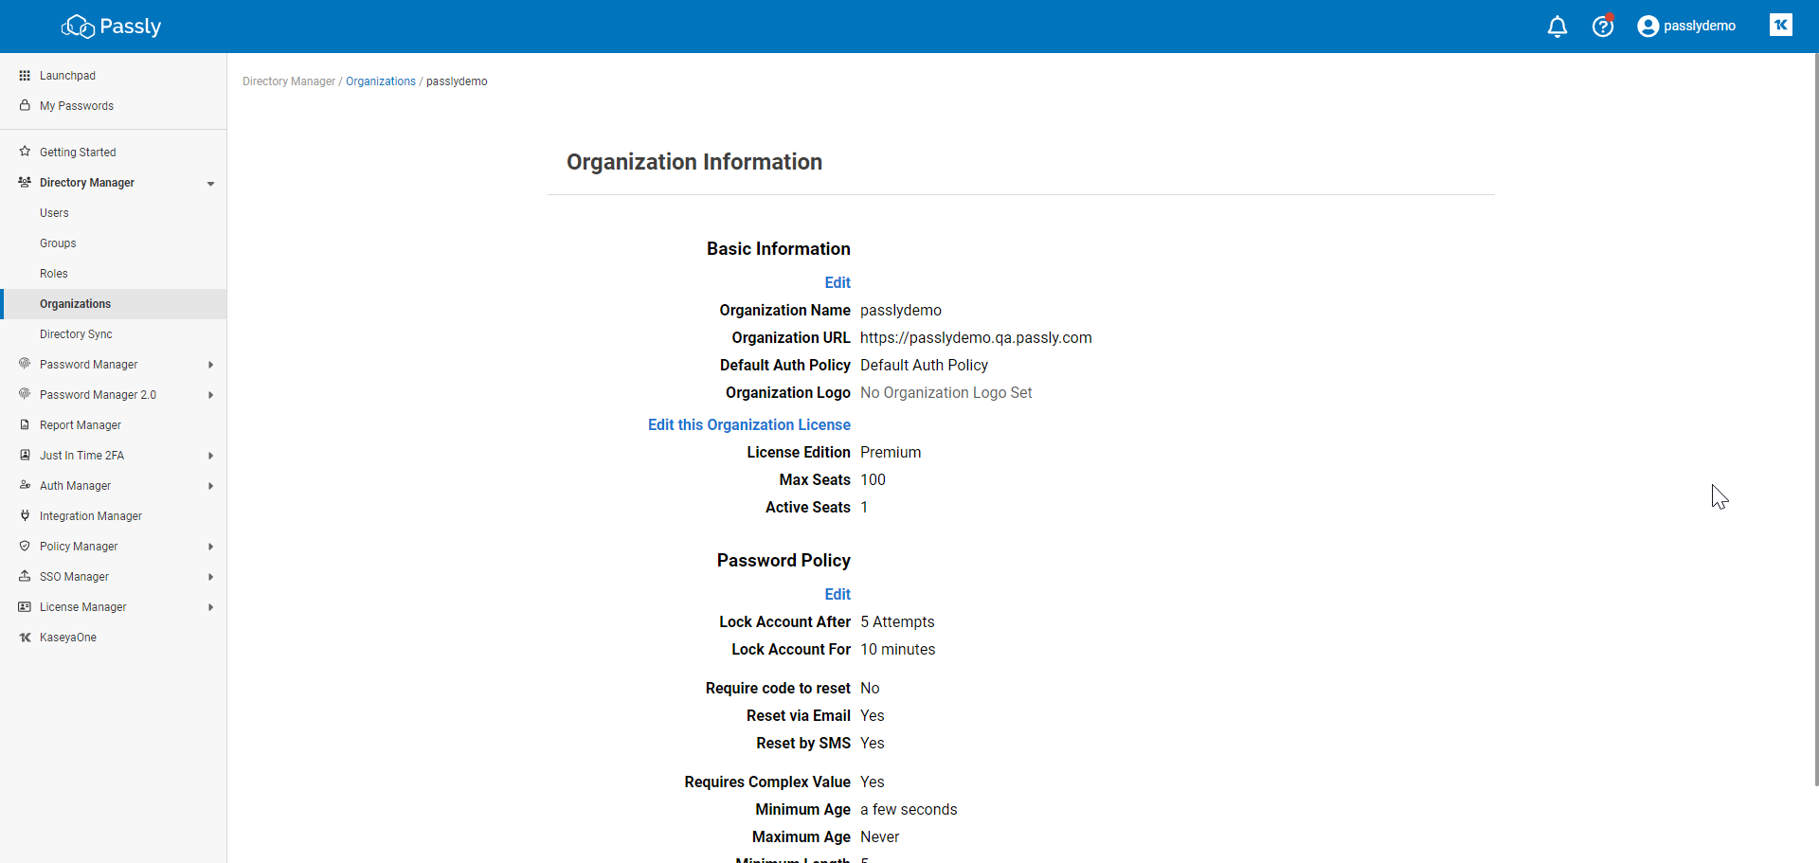Viewport: 1819px width, 863px height.
Task: Click the Auth Manager icon
Action: (x=25, y=485)
